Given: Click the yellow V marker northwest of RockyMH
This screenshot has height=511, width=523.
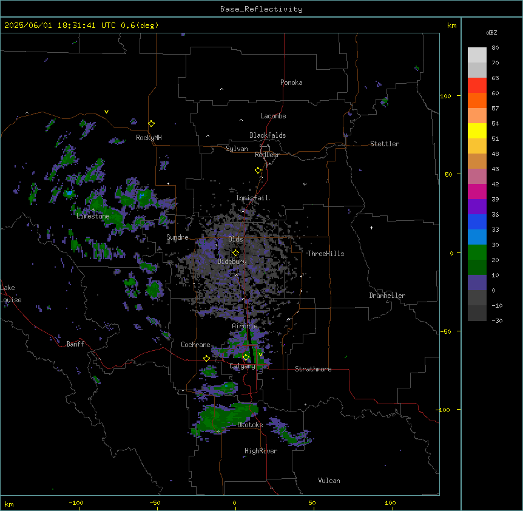Looking at the screenshot, I should 106,112.
